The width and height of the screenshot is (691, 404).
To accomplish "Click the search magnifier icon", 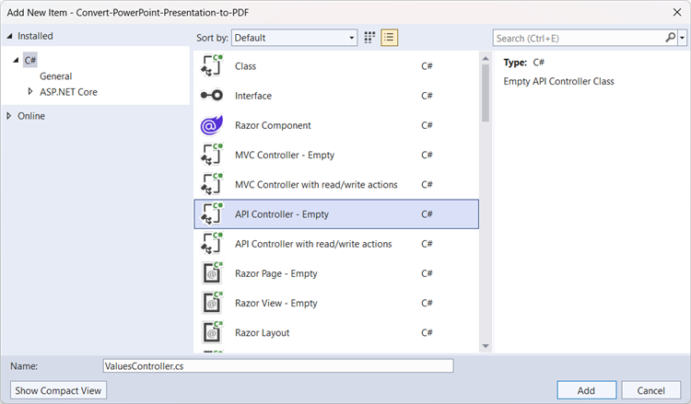I will [x=671, y=38].
